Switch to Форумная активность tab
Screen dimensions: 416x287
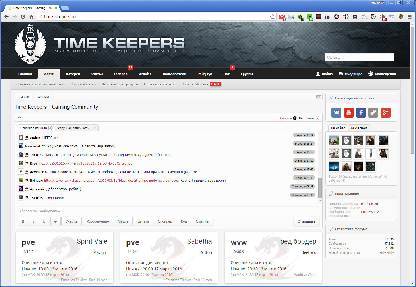[x=73, y=128]
